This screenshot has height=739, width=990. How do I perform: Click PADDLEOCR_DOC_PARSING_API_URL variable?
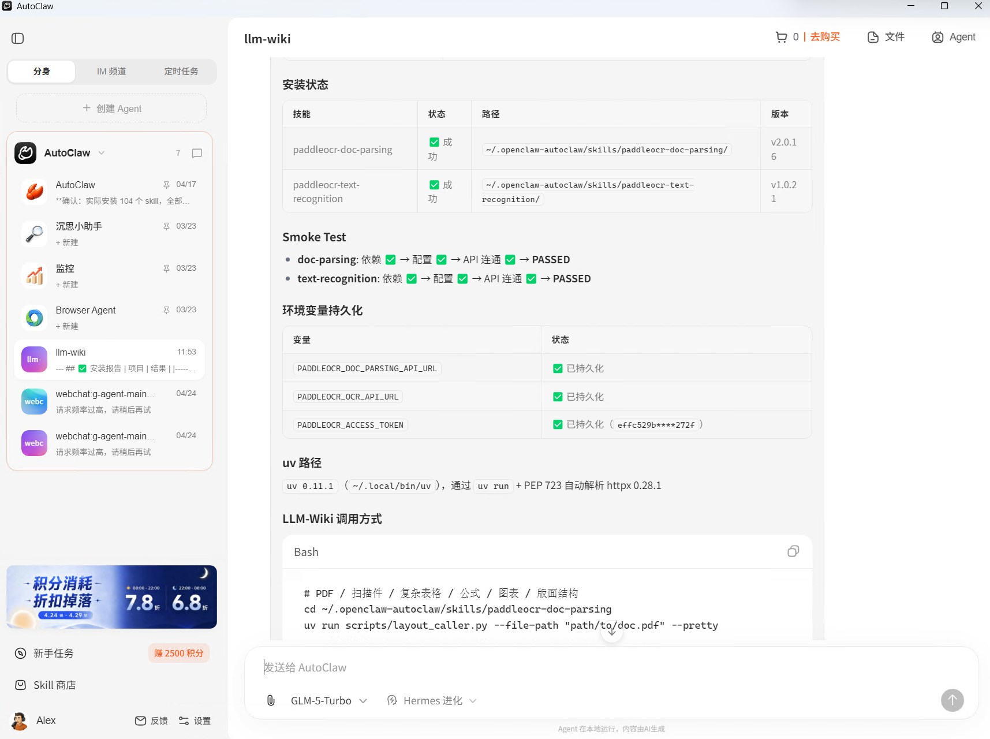(367, 368)
